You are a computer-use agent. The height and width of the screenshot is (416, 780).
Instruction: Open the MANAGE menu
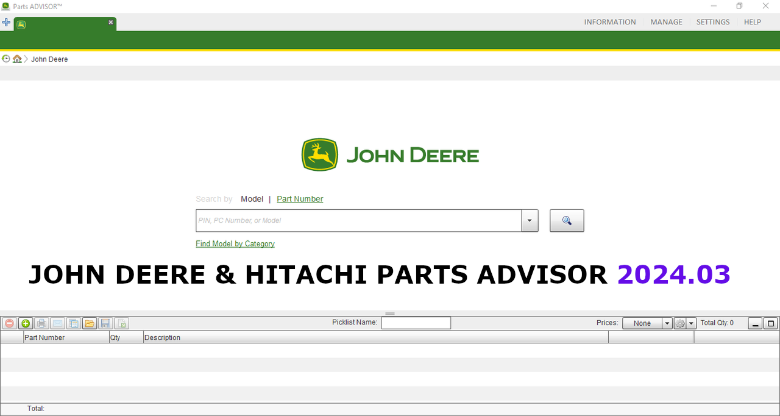(x=665, y=21)
